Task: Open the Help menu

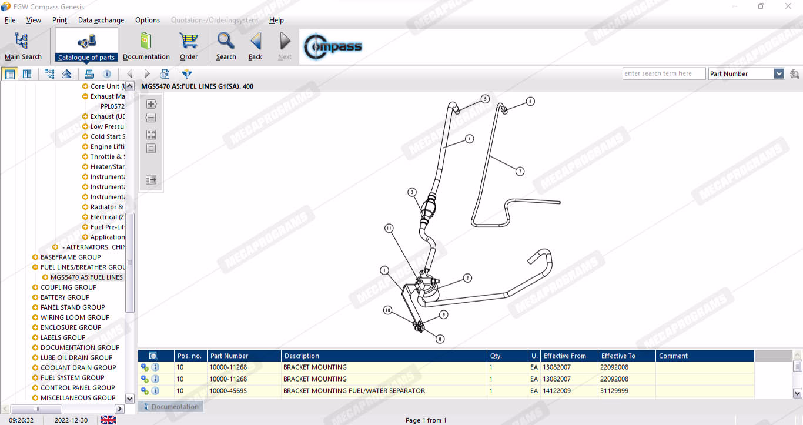Action: [276, 20]
